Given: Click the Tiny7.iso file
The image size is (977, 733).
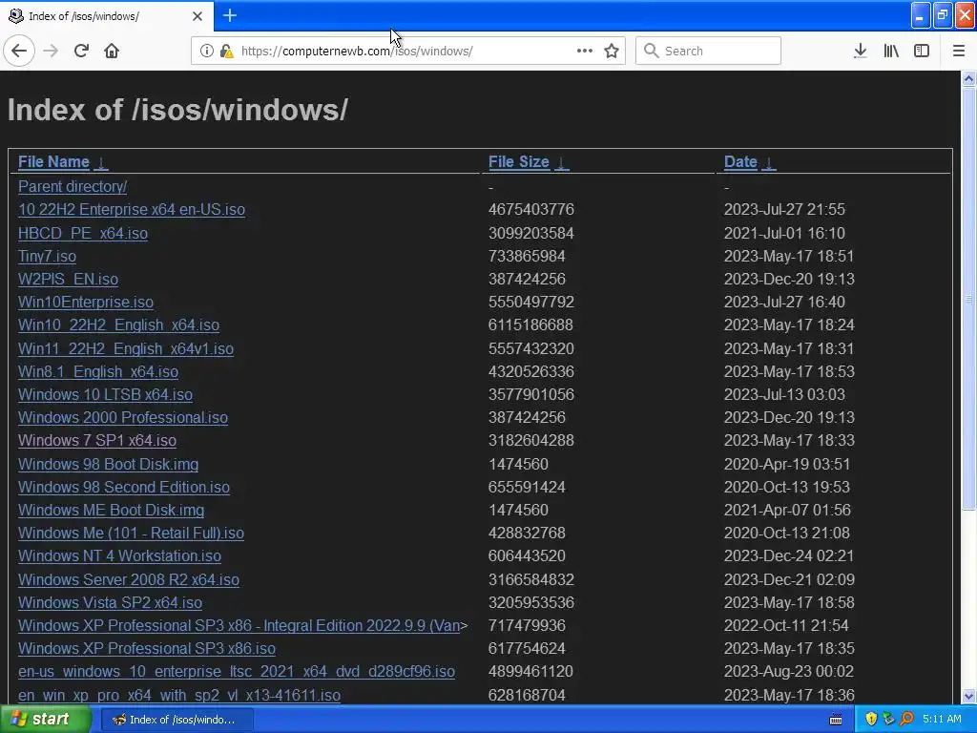Looking at the screenshot, I should (x=48, y=256).
